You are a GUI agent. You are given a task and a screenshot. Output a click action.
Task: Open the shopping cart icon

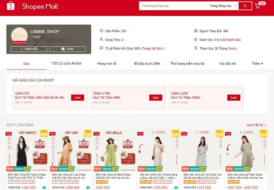(257, 6)
